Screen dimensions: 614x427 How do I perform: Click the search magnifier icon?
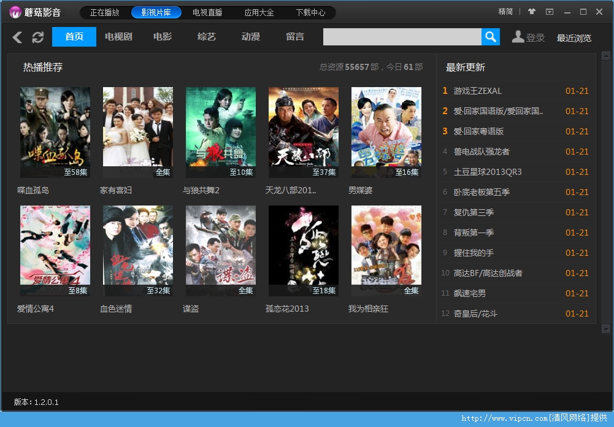(x=490, y=37)
